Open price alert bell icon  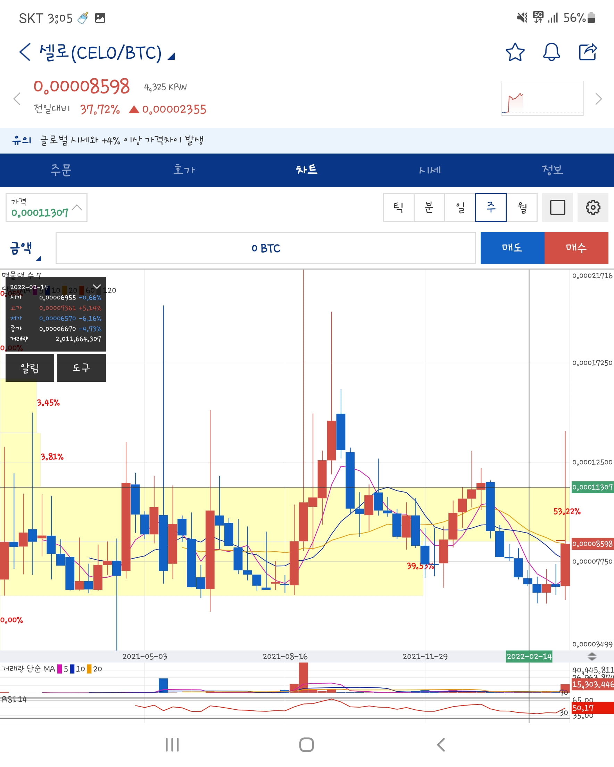551,52
